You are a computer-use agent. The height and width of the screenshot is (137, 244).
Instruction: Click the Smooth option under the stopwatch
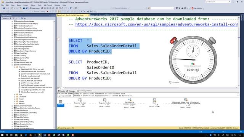pos(174,82)
